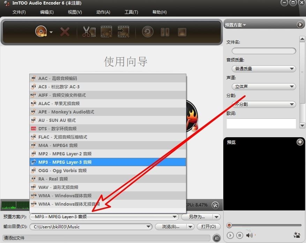The image size is (306, 243).
Task: Choose FLAC - 无损音频压缩格式
Action: coord(108,137)
